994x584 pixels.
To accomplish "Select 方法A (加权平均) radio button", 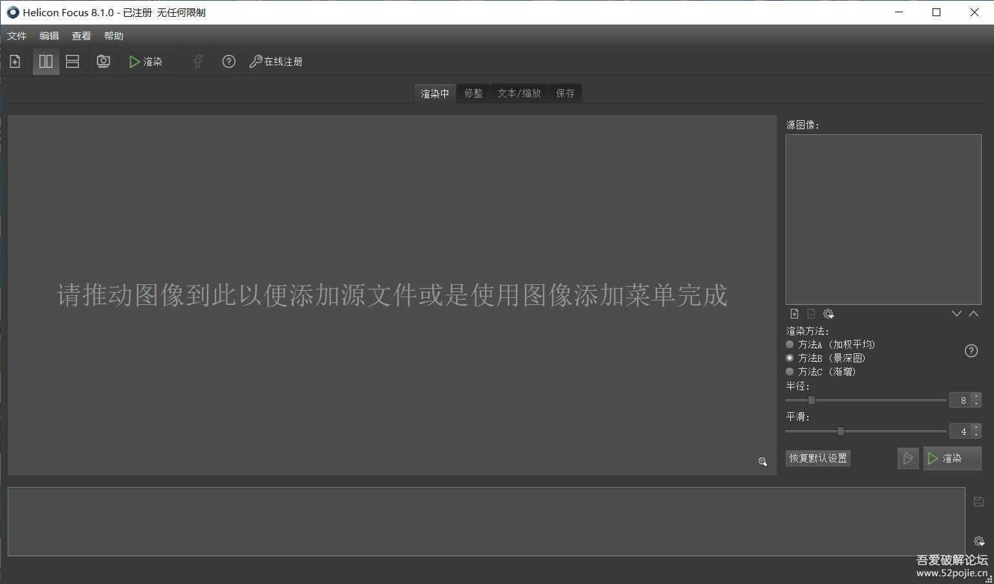I will click(x=790, y=344).
